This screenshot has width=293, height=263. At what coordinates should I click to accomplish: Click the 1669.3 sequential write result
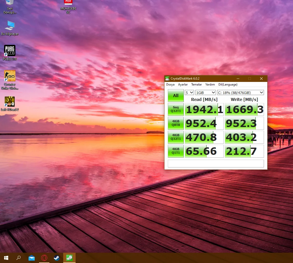click(244, 109)
